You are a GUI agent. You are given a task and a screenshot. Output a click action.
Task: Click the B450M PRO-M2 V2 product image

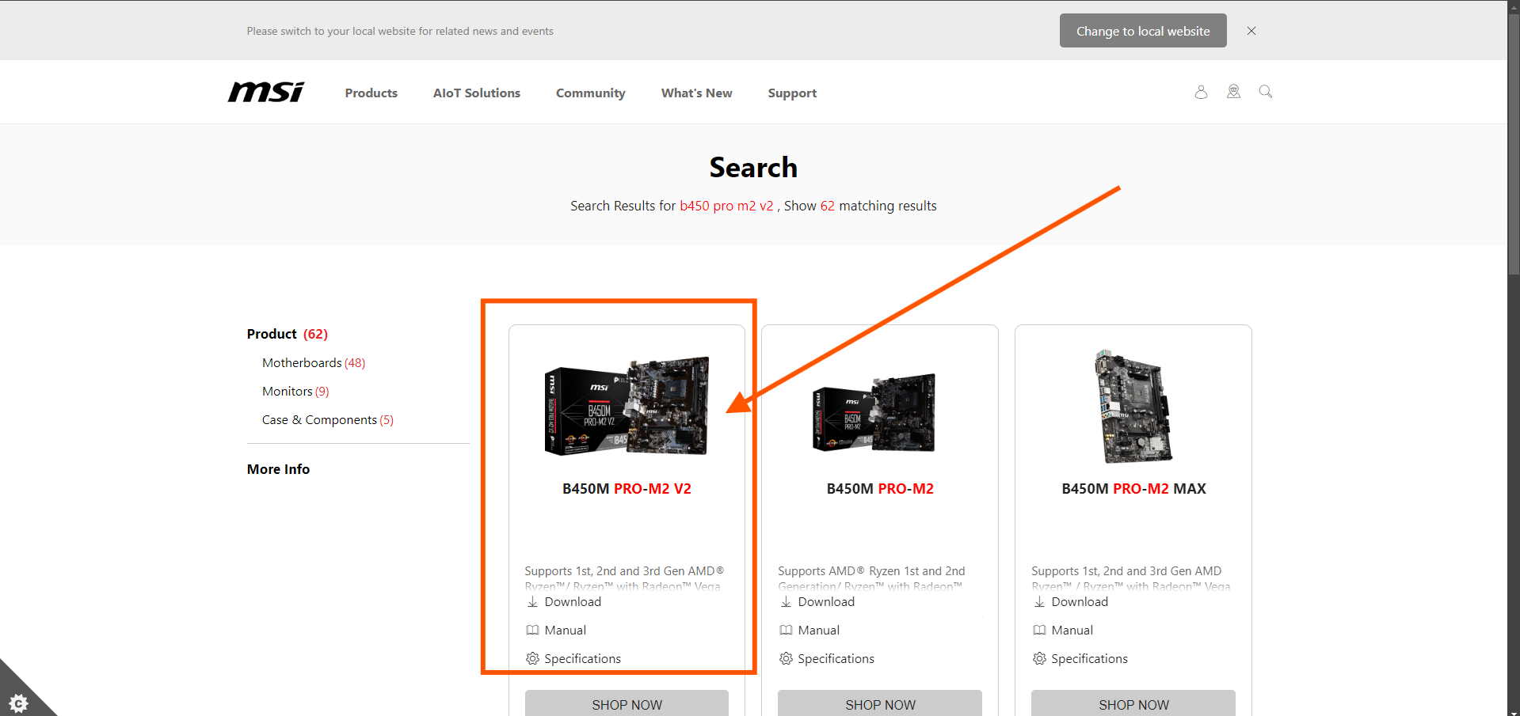[627, 406]
